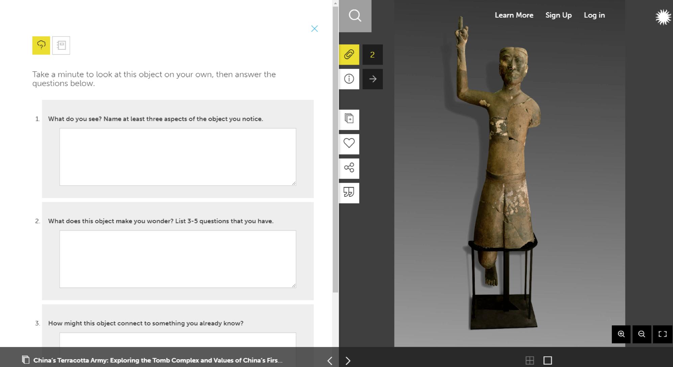Select the notes annotation tab
This screenshot has width=673, height=367.
click(61, 45)
